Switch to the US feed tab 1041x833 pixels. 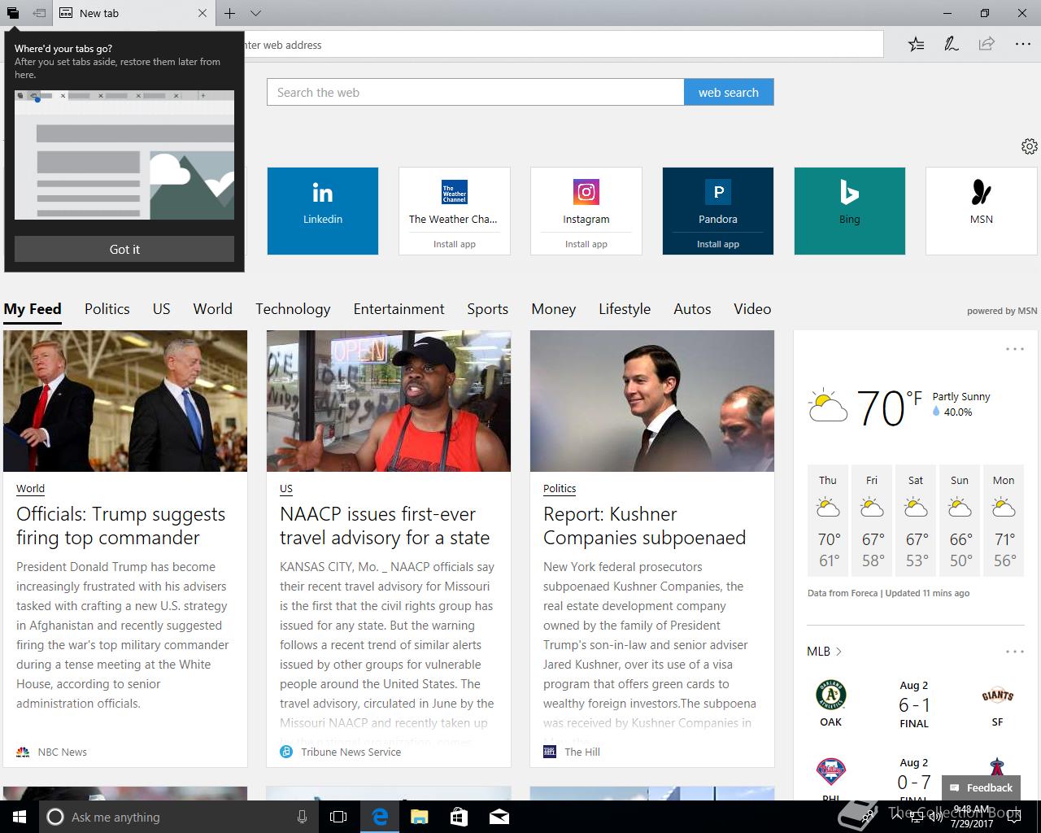tap(162, 309)
